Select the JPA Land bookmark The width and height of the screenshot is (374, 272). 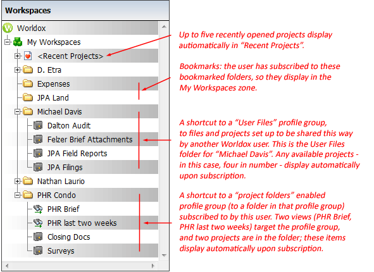point(53,98)
